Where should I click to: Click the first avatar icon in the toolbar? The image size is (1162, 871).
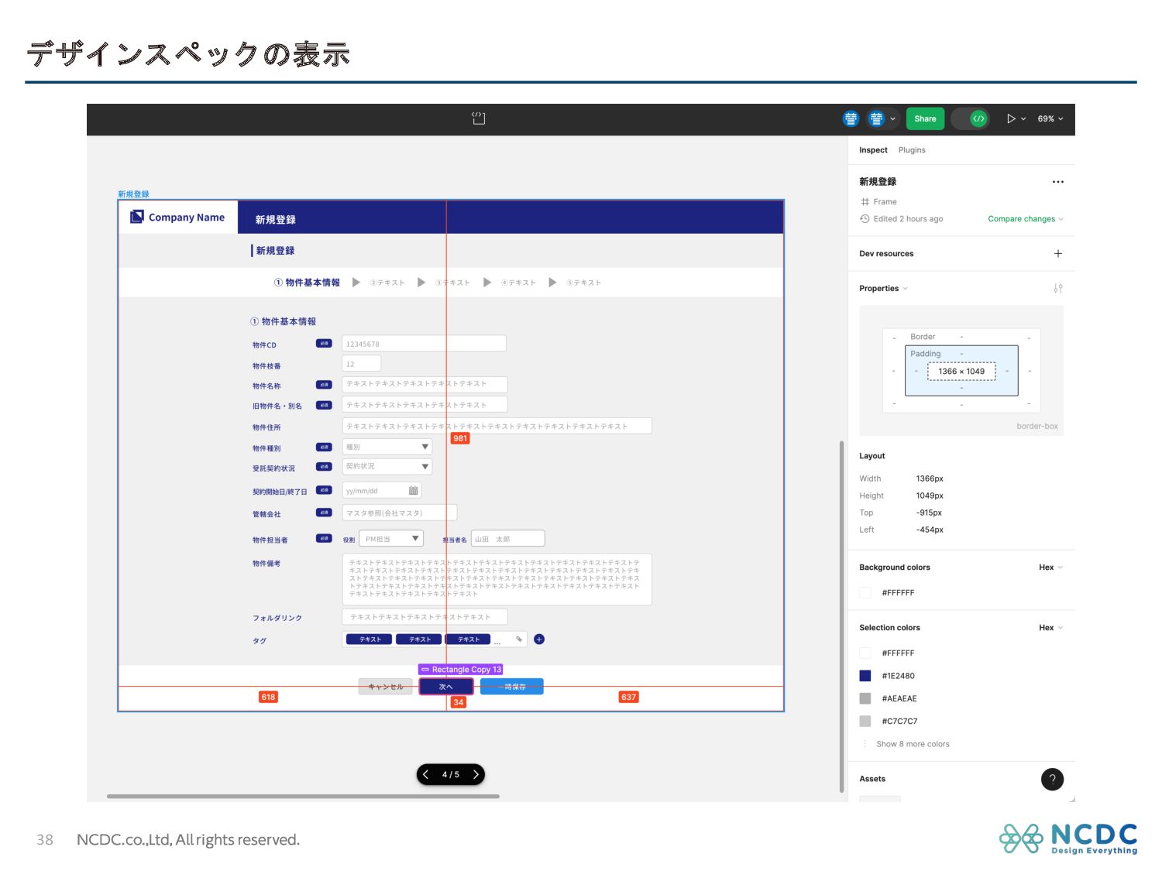(x=851, y=118)
